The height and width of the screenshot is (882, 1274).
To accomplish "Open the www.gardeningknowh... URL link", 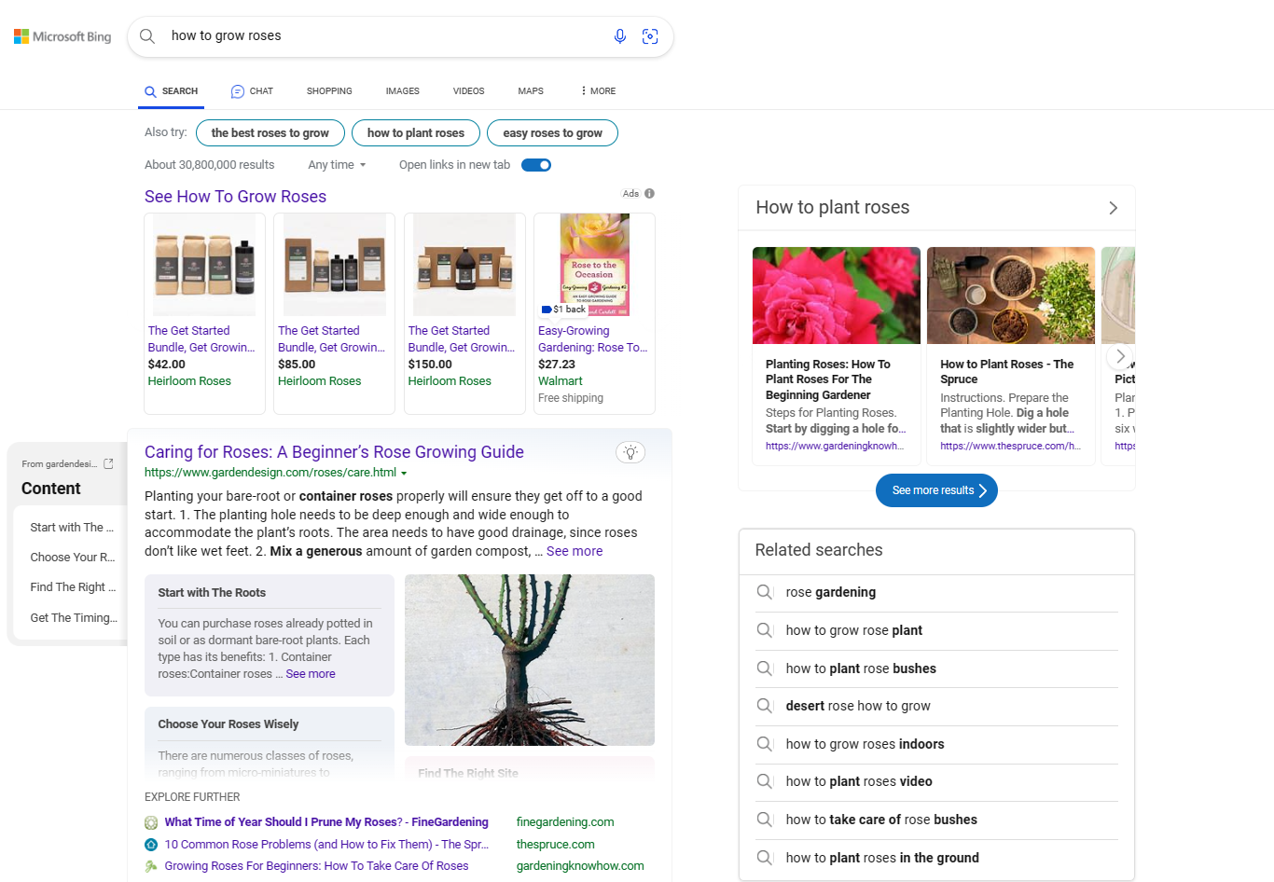I will pyautogui.click(x=835, y=447).
